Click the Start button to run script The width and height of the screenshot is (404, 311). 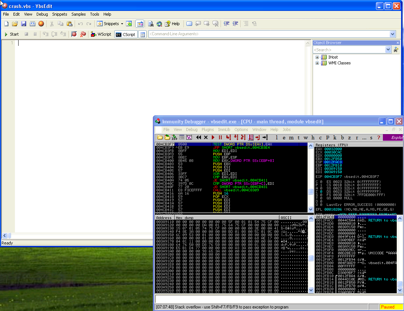click(x=12, y=34)
